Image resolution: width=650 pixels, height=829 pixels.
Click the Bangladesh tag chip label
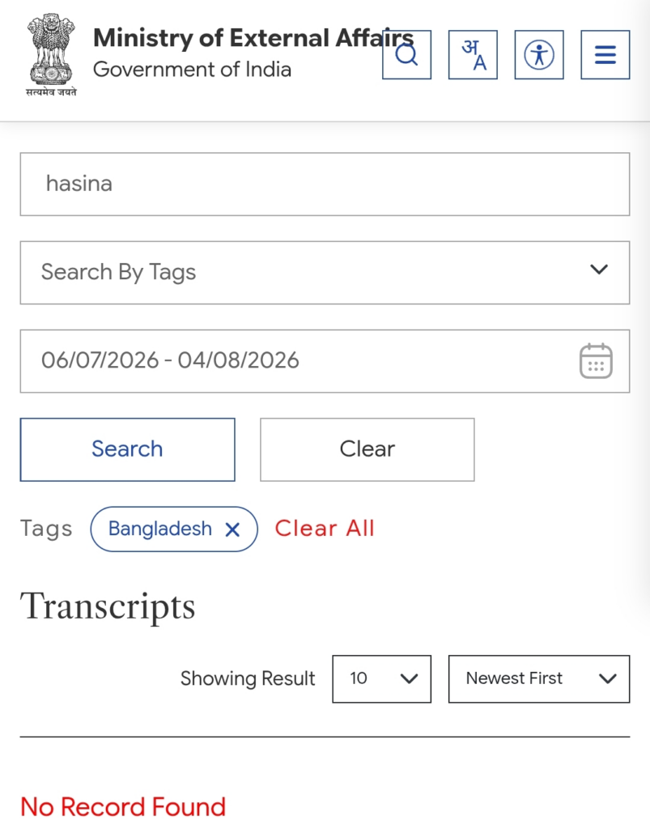point(159,529)
